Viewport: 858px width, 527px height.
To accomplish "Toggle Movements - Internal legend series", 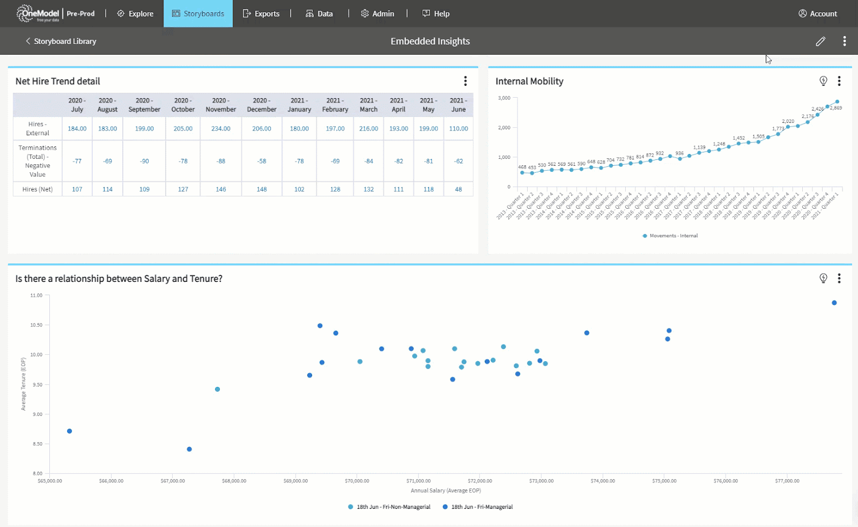I will tap(670, 236).
